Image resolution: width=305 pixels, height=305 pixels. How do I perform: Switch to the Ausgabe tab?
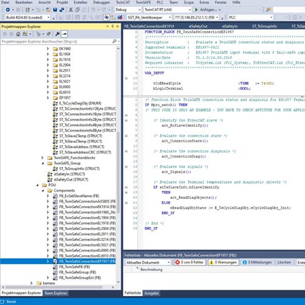pos(151,293)
